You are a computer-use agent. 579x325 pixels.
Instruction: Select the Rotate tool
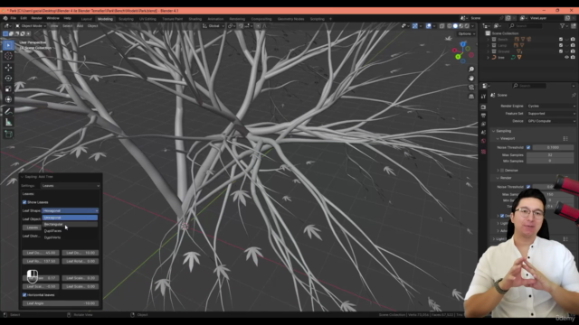[8, 79]
